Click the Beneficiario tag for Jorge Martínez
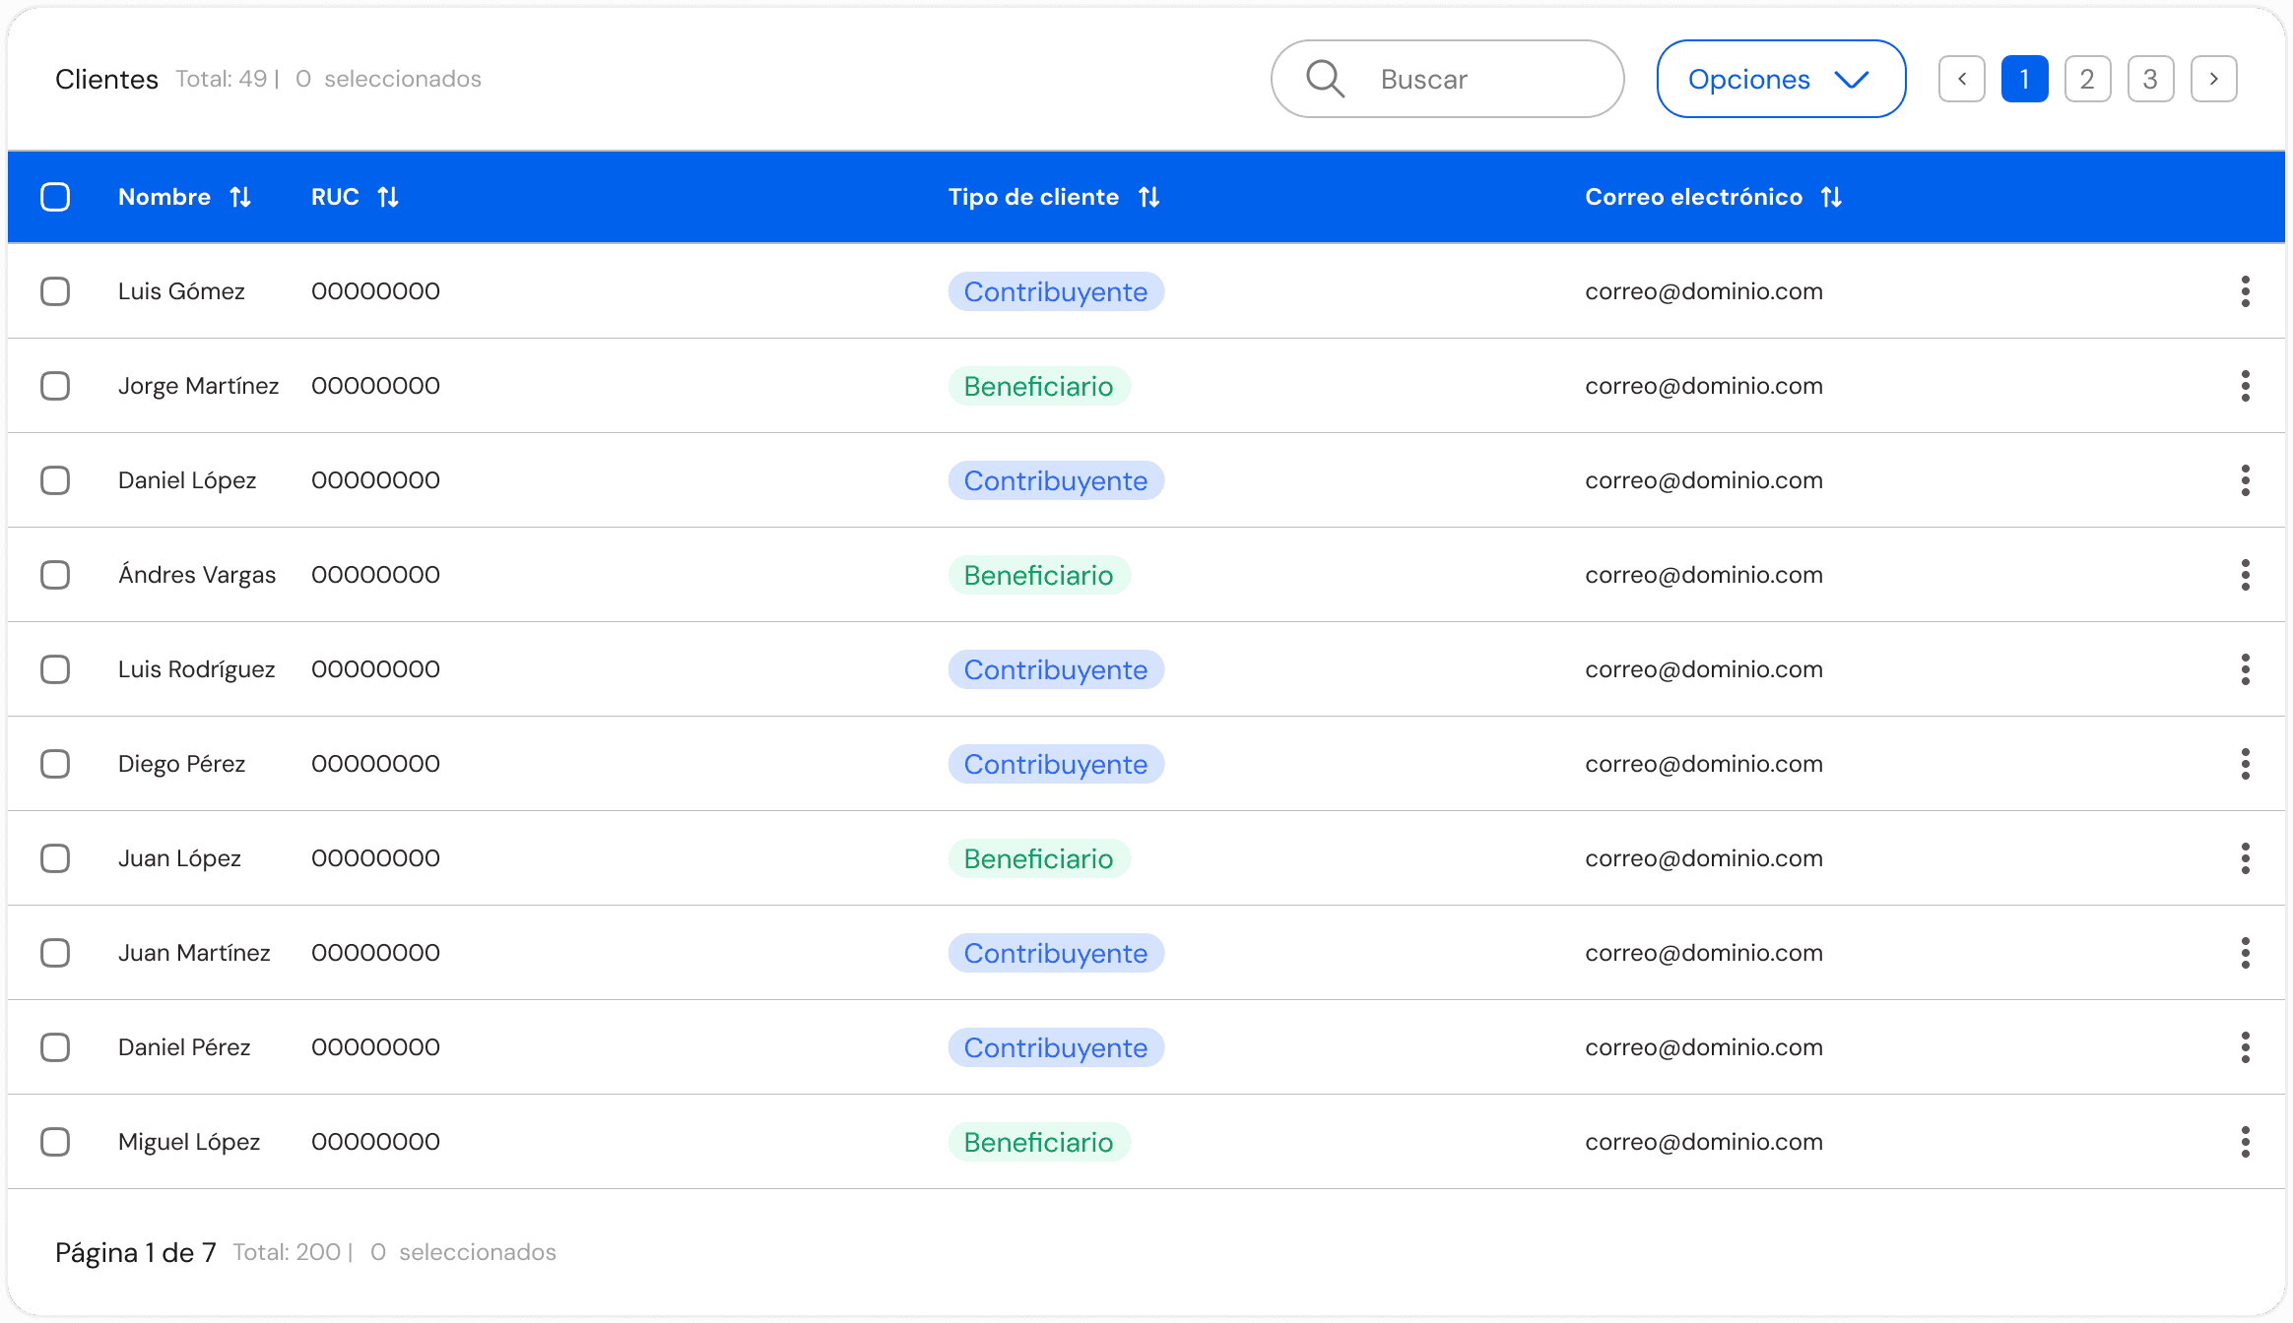2293x1323 pixels. (1039, 386)
